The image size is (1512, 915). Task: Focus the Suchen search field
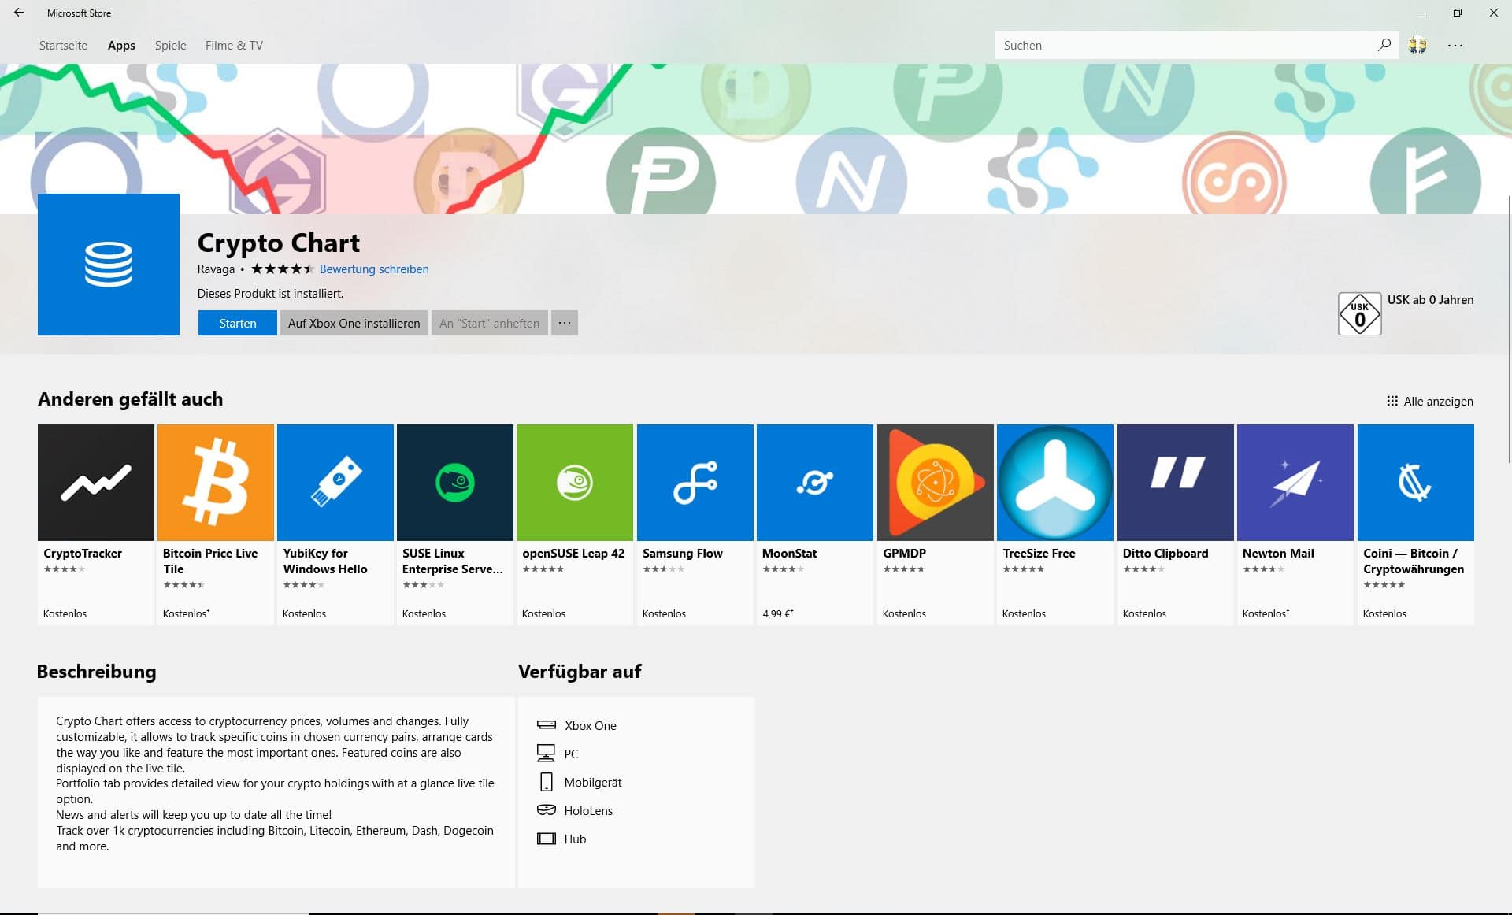click(x=1181, y=45)
